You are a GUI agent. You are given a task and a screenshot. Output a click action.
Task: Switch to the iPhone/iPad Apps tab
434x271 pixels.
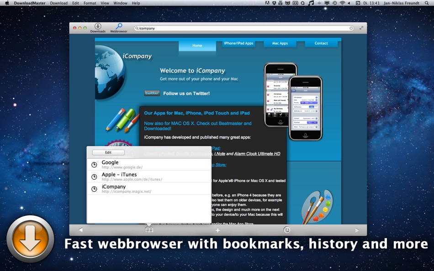point(238,43)
